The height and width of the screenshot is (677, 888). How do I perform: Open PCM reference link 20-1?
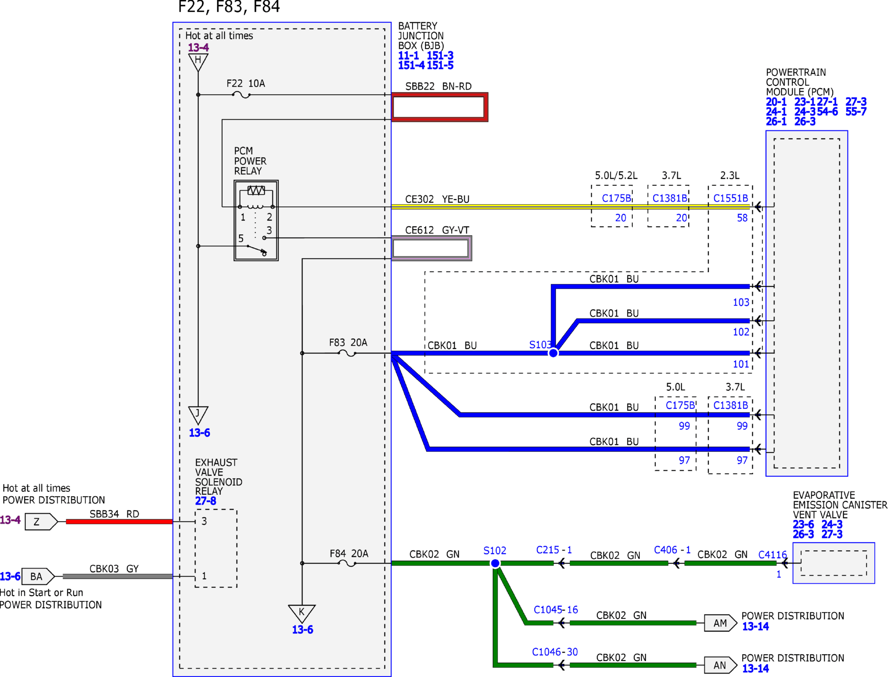pos(776,102)
